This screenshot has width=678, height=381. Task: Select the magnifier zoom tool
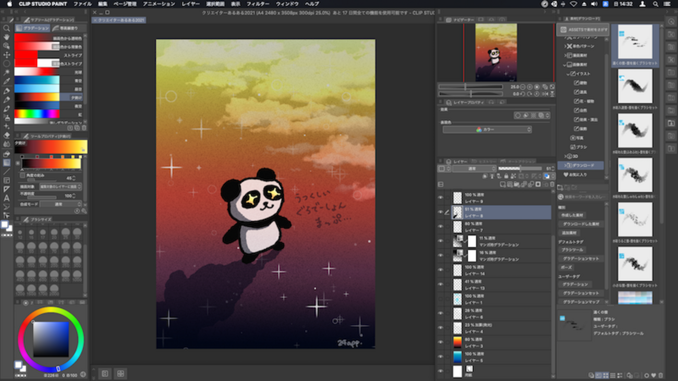6,28
